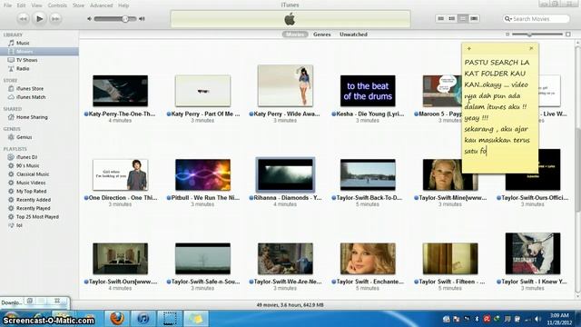Click the high volume speaker icon
This screenshot has width=581, height=327.
point(142,19)
